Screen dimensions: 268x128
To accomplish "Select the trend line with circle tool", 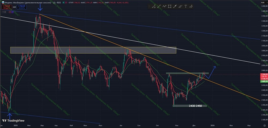I will [x=154, y=7].
